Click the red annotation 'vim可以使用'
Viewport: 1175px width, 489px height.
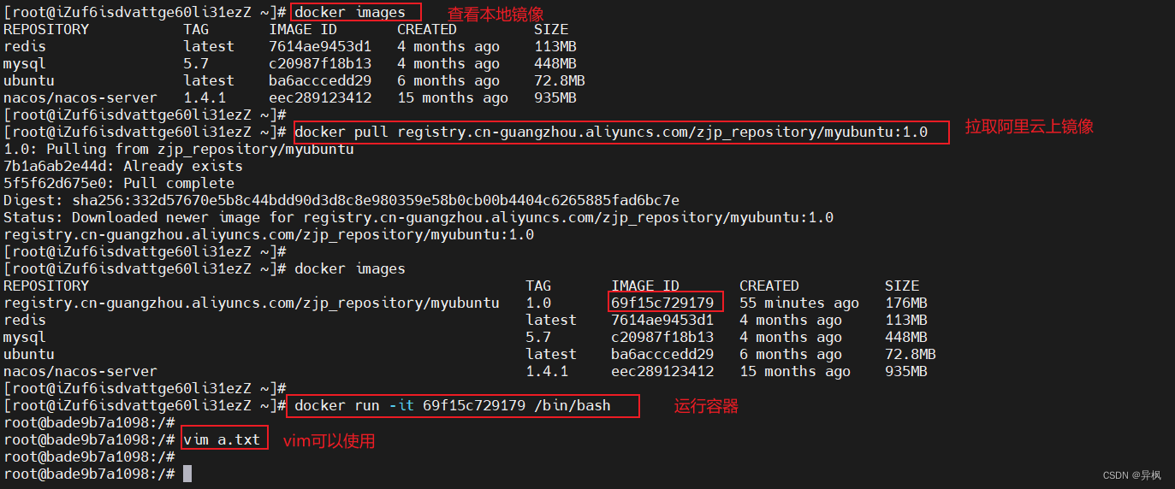click(x=329, y=441)
